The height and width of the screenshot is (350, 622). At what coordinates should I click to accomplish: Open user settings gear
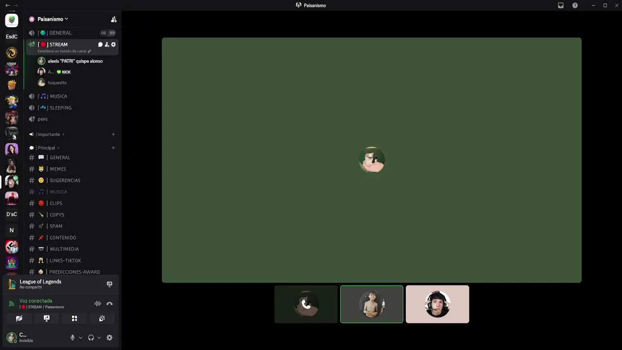coord(109,338)
